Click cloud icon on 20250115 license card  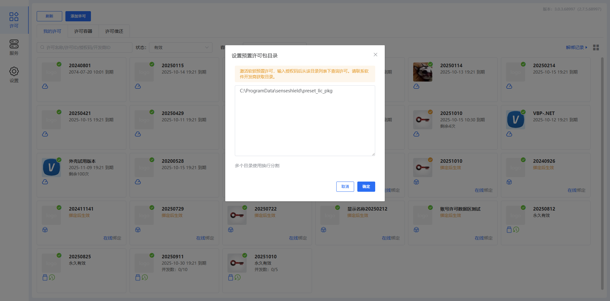(138, 86)
